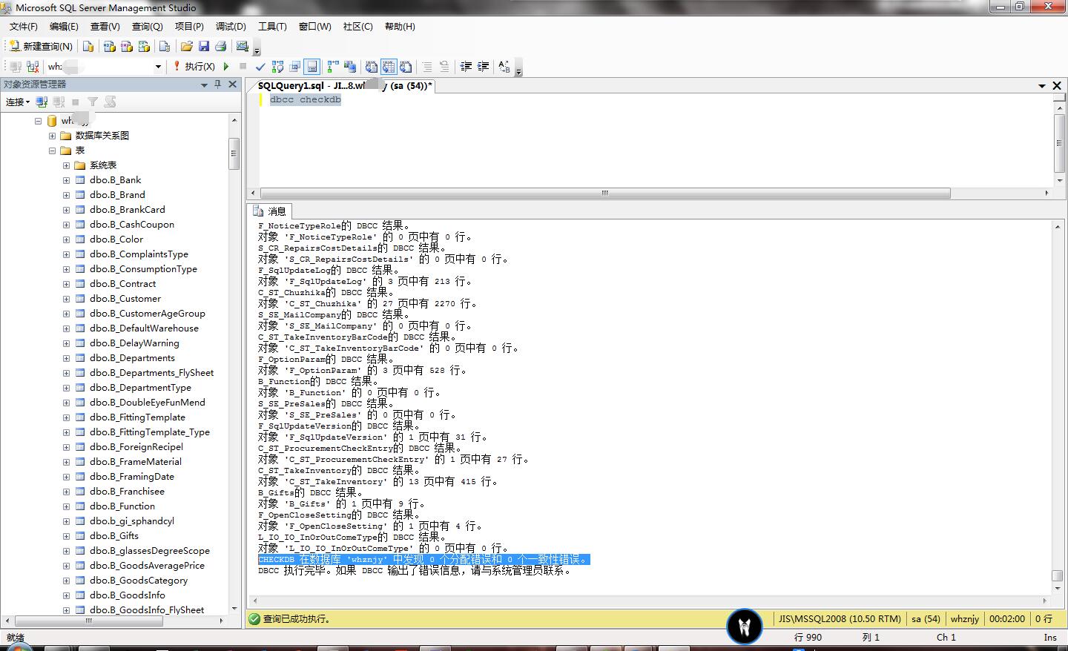
Task: Click the Change Connection icon
Action: [32, 67]
